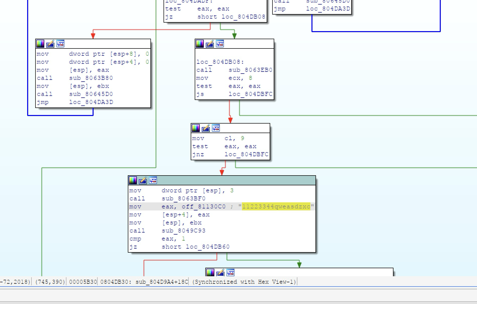Click the sub_8063B80 call target
The height and width of the screenshot is (335, 477).
pyautogui.click(x=91, y=78)
